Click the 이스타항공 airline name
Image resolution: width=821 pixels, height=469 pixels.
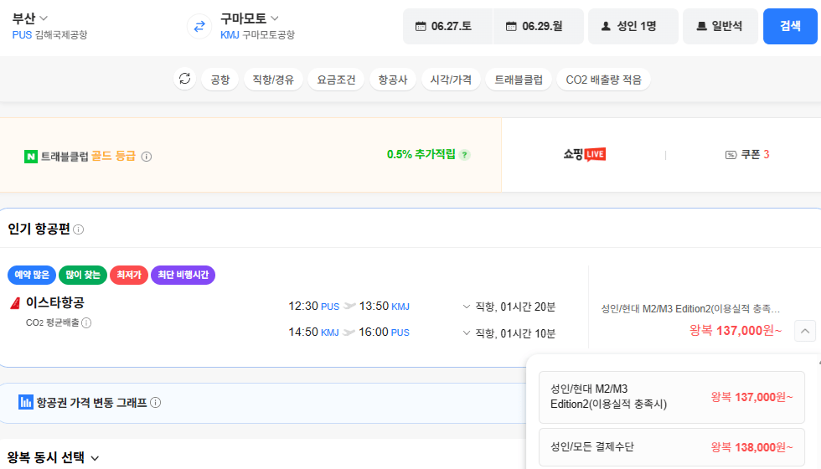point(55,302)
